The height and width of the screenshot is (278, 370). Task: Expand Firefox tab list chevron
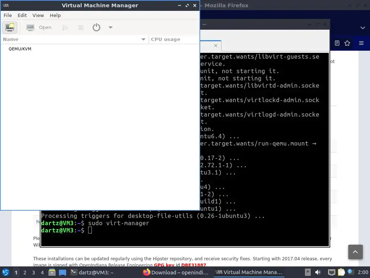click(x=363, y=28)
